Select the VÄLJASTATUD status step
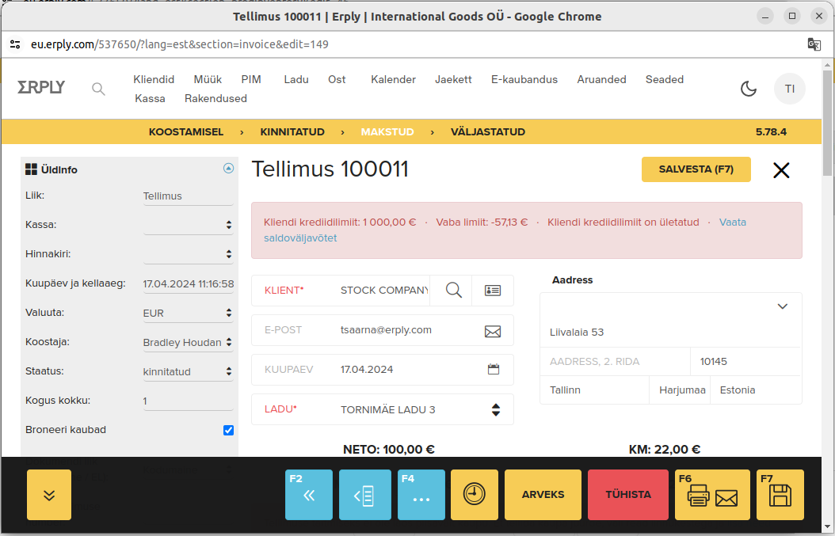This screenshot has width=835, height=536. click(x=488, y=132)
